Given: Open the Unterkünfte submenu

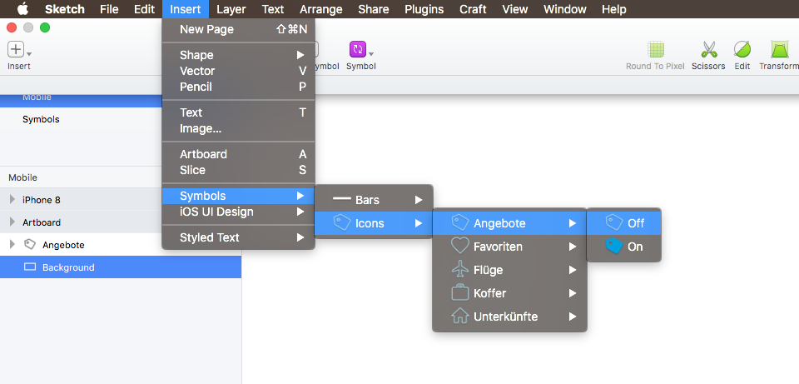Looking at the screenshot, I should [x=509, y=317].
